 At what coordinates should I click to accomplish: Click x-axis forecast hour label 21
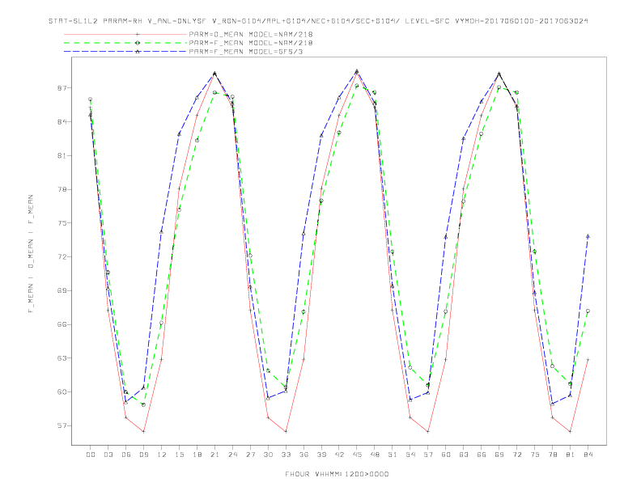[214, 455]
